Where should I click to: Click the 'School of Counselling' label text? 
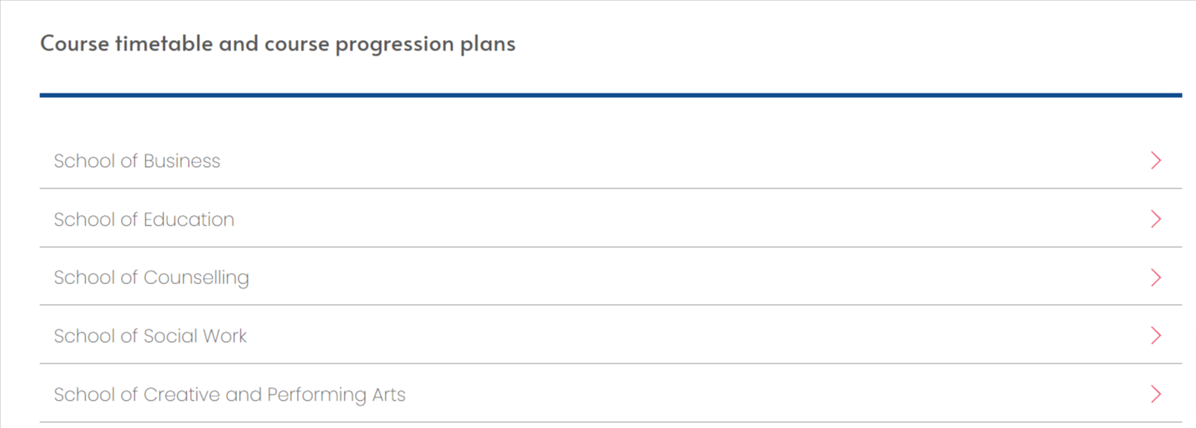pyautogui.click(x=151, y=277)
